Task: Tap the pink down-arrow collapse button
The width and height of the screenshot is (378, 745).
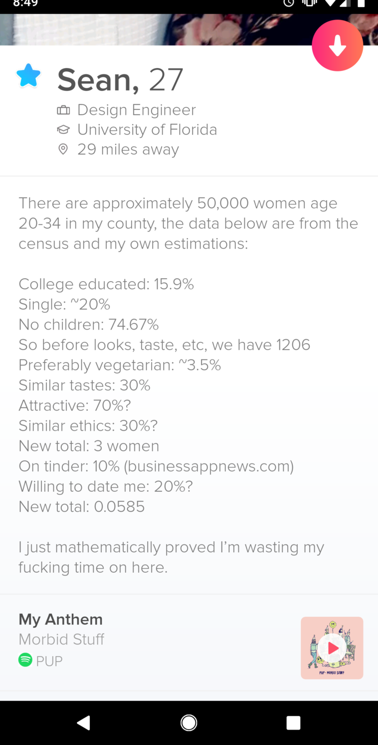Action: (337, 45)
